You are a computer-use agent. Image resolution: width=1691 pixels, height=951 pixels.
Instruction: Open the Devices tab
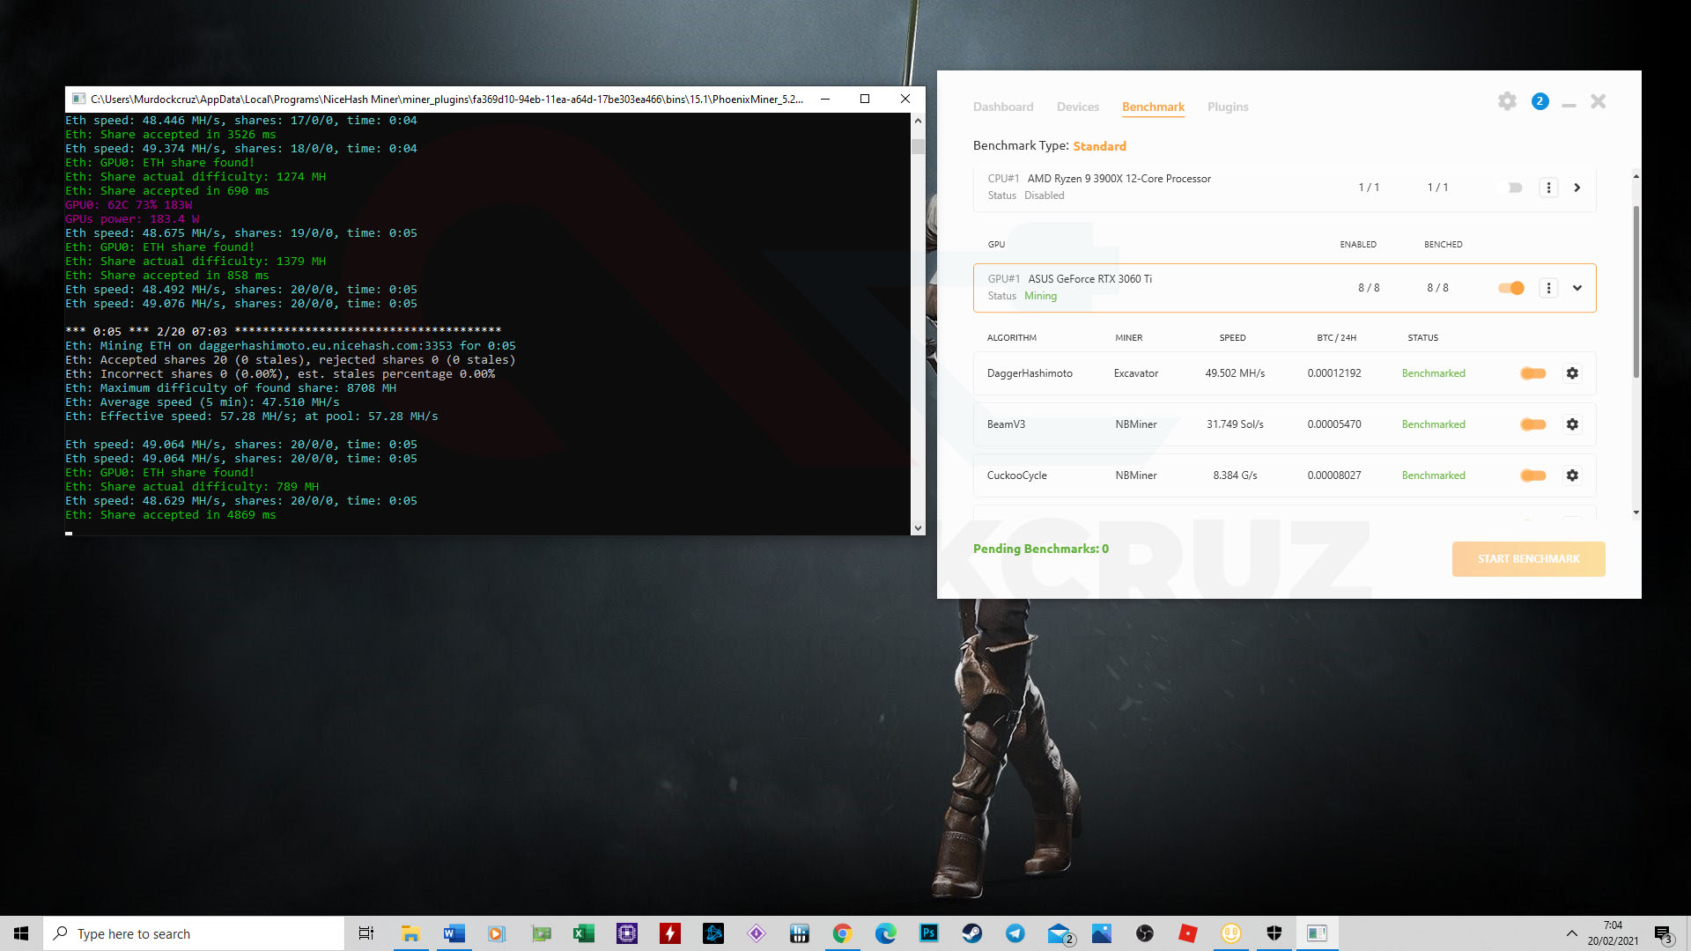click(1077, 107)
